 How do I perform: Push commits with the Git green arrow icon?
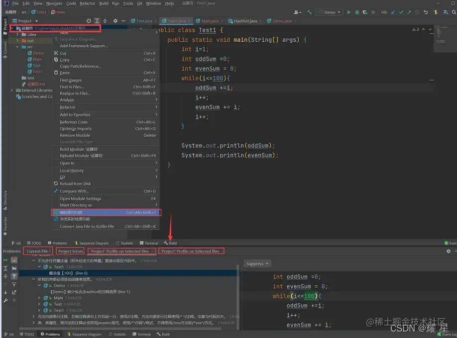point(409,12)
